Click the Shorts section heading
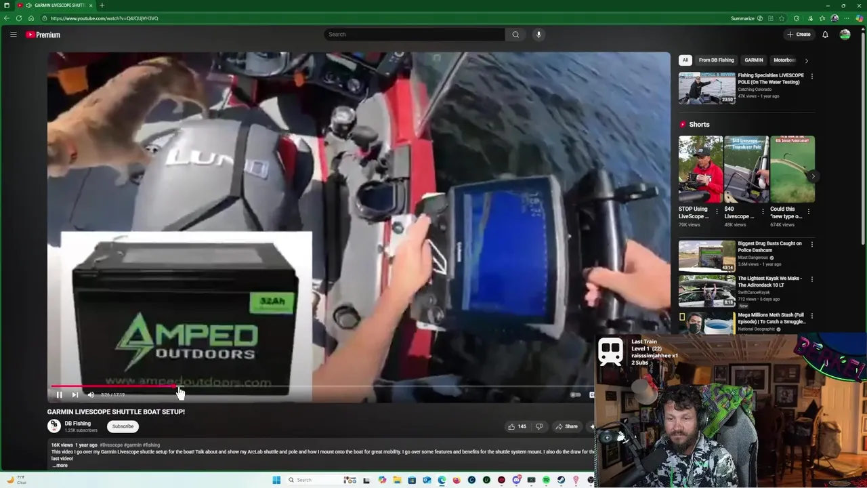The width and height of the screenshot is (867, 488). pos(699,125)
